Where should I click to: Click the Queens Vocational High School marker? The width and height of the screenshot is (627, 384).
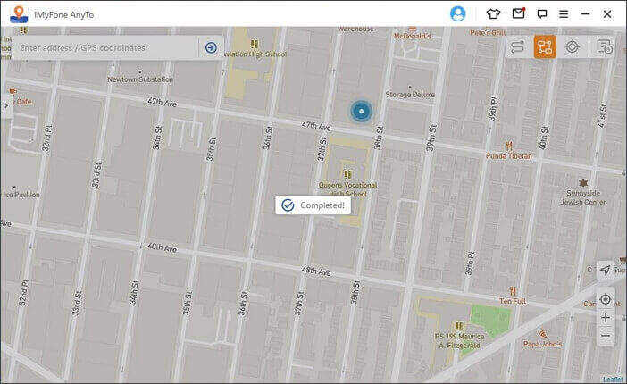348,175
